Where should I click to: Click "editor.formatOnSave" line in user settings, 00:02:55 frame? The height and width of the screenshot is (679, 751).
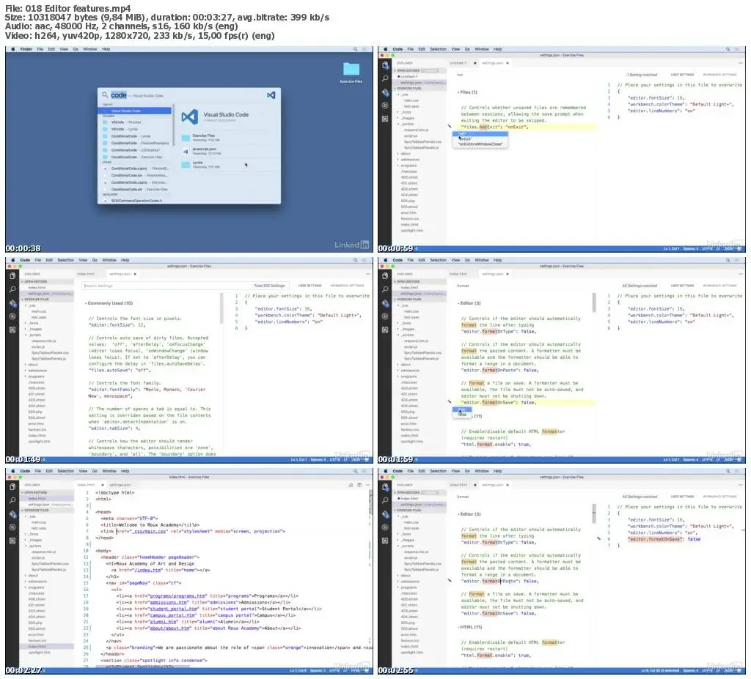[x=664, y=539]
